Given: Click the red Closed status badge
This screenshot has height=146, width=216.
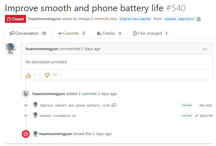Looking at the screenshot, I should click(x=15, y=19).
